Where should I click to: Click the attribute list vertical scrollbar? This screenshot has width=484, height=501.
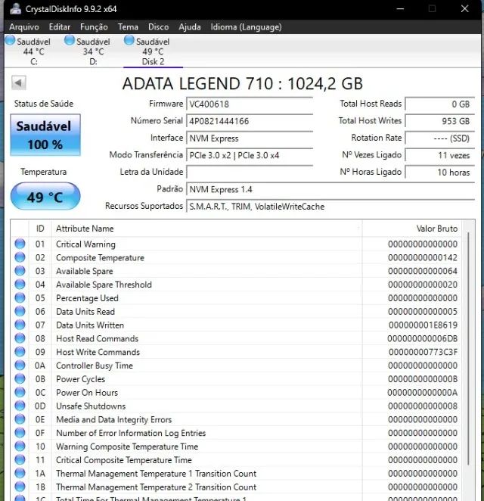[x=468, y=348]
